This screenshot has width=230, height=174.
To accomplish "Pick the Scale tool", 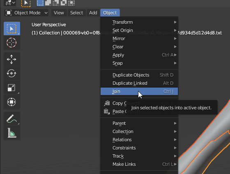I will coord(12,88).
